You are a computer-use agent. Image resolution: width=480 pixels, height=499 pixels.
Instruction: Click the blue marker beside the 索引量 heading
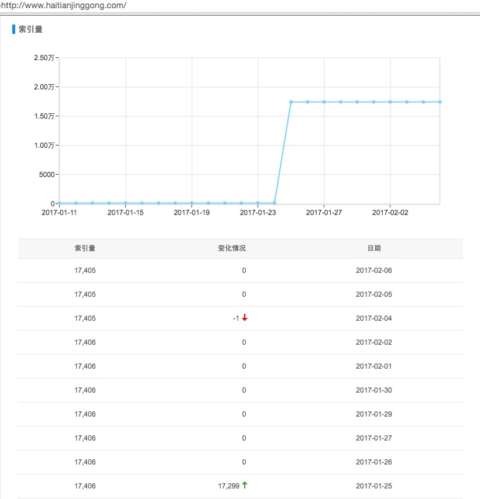point(14,29)
